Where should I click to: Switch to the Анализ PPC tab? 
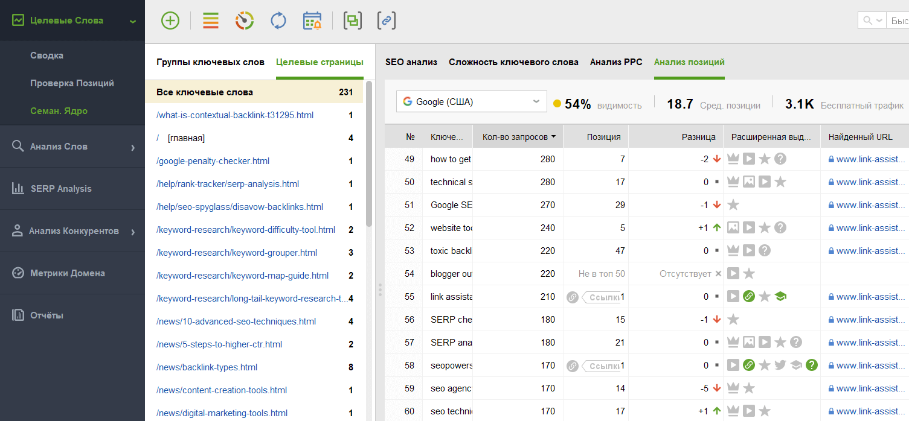click(x=616, y=62)
